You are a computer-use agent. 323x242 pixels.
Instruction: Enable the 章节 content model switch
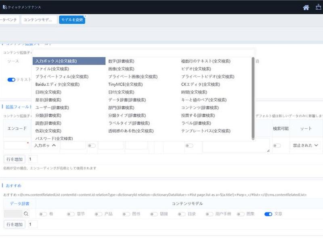point(71,214)
